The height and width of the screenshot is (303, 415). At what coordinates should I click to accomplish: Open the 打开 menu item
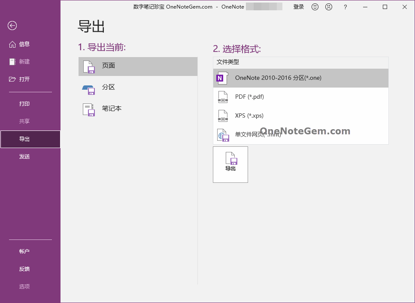[x=30, y=79]
